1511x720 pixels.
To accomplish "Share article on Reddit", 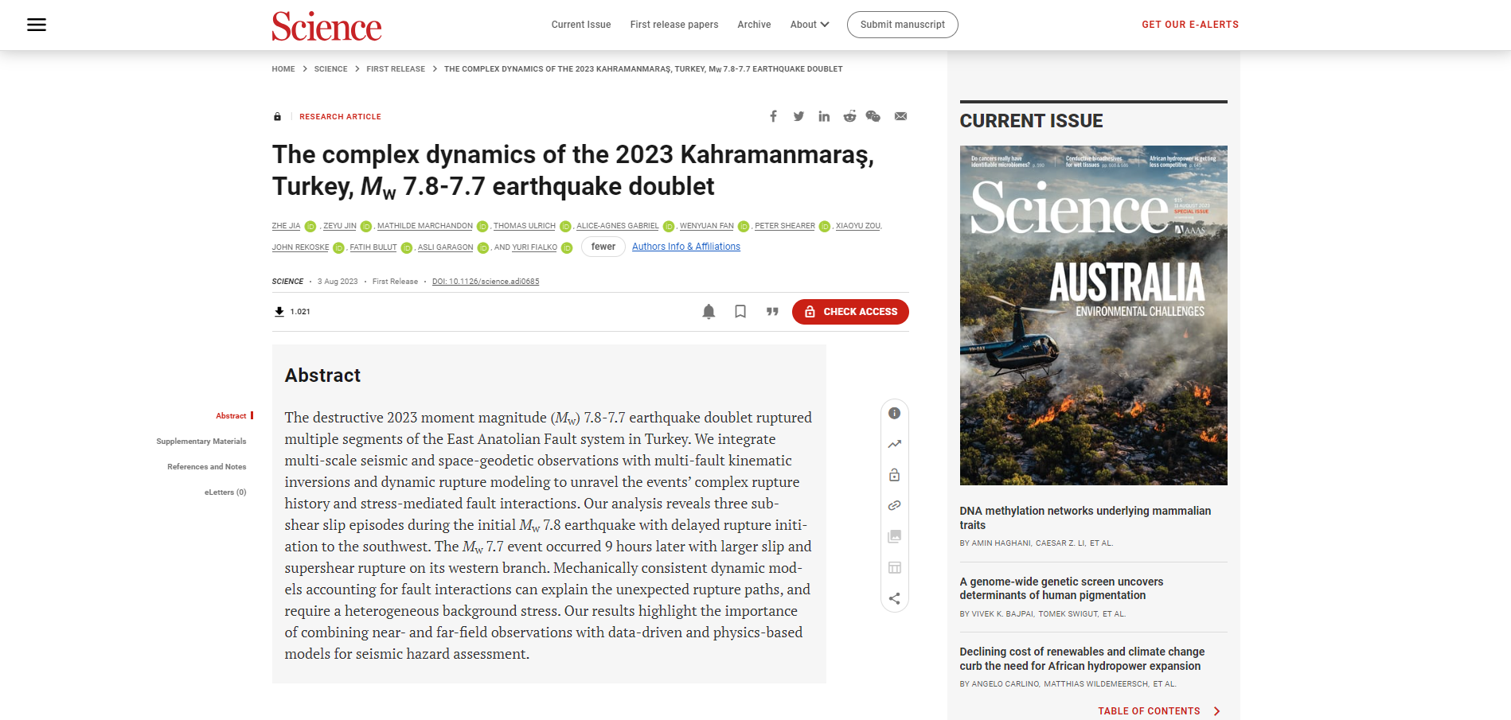I will pyautogui.click(x=849, y=116).
